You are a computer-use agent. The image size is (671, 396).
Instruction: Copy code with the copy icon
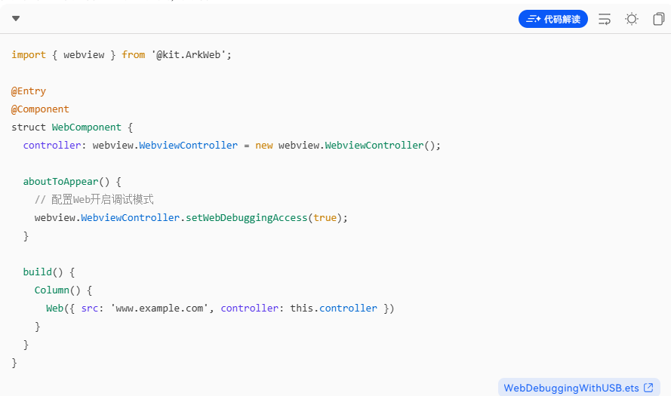(659, 20)
